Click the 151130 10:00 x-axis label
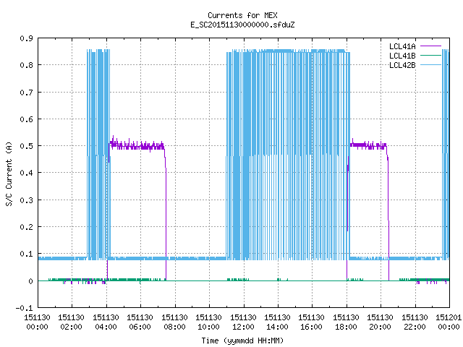 pyautogui.click(x=208, y=322)
